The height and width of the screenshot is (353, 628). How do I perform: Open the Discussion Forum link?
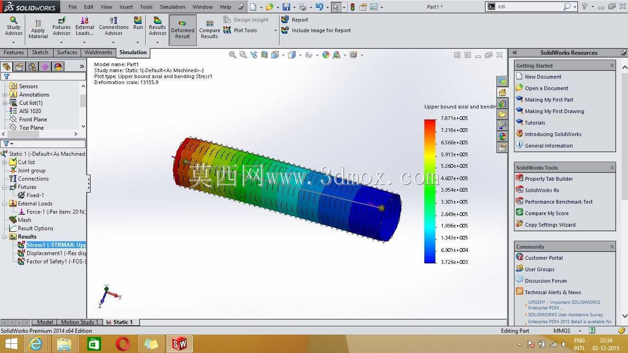click(546, 281)
